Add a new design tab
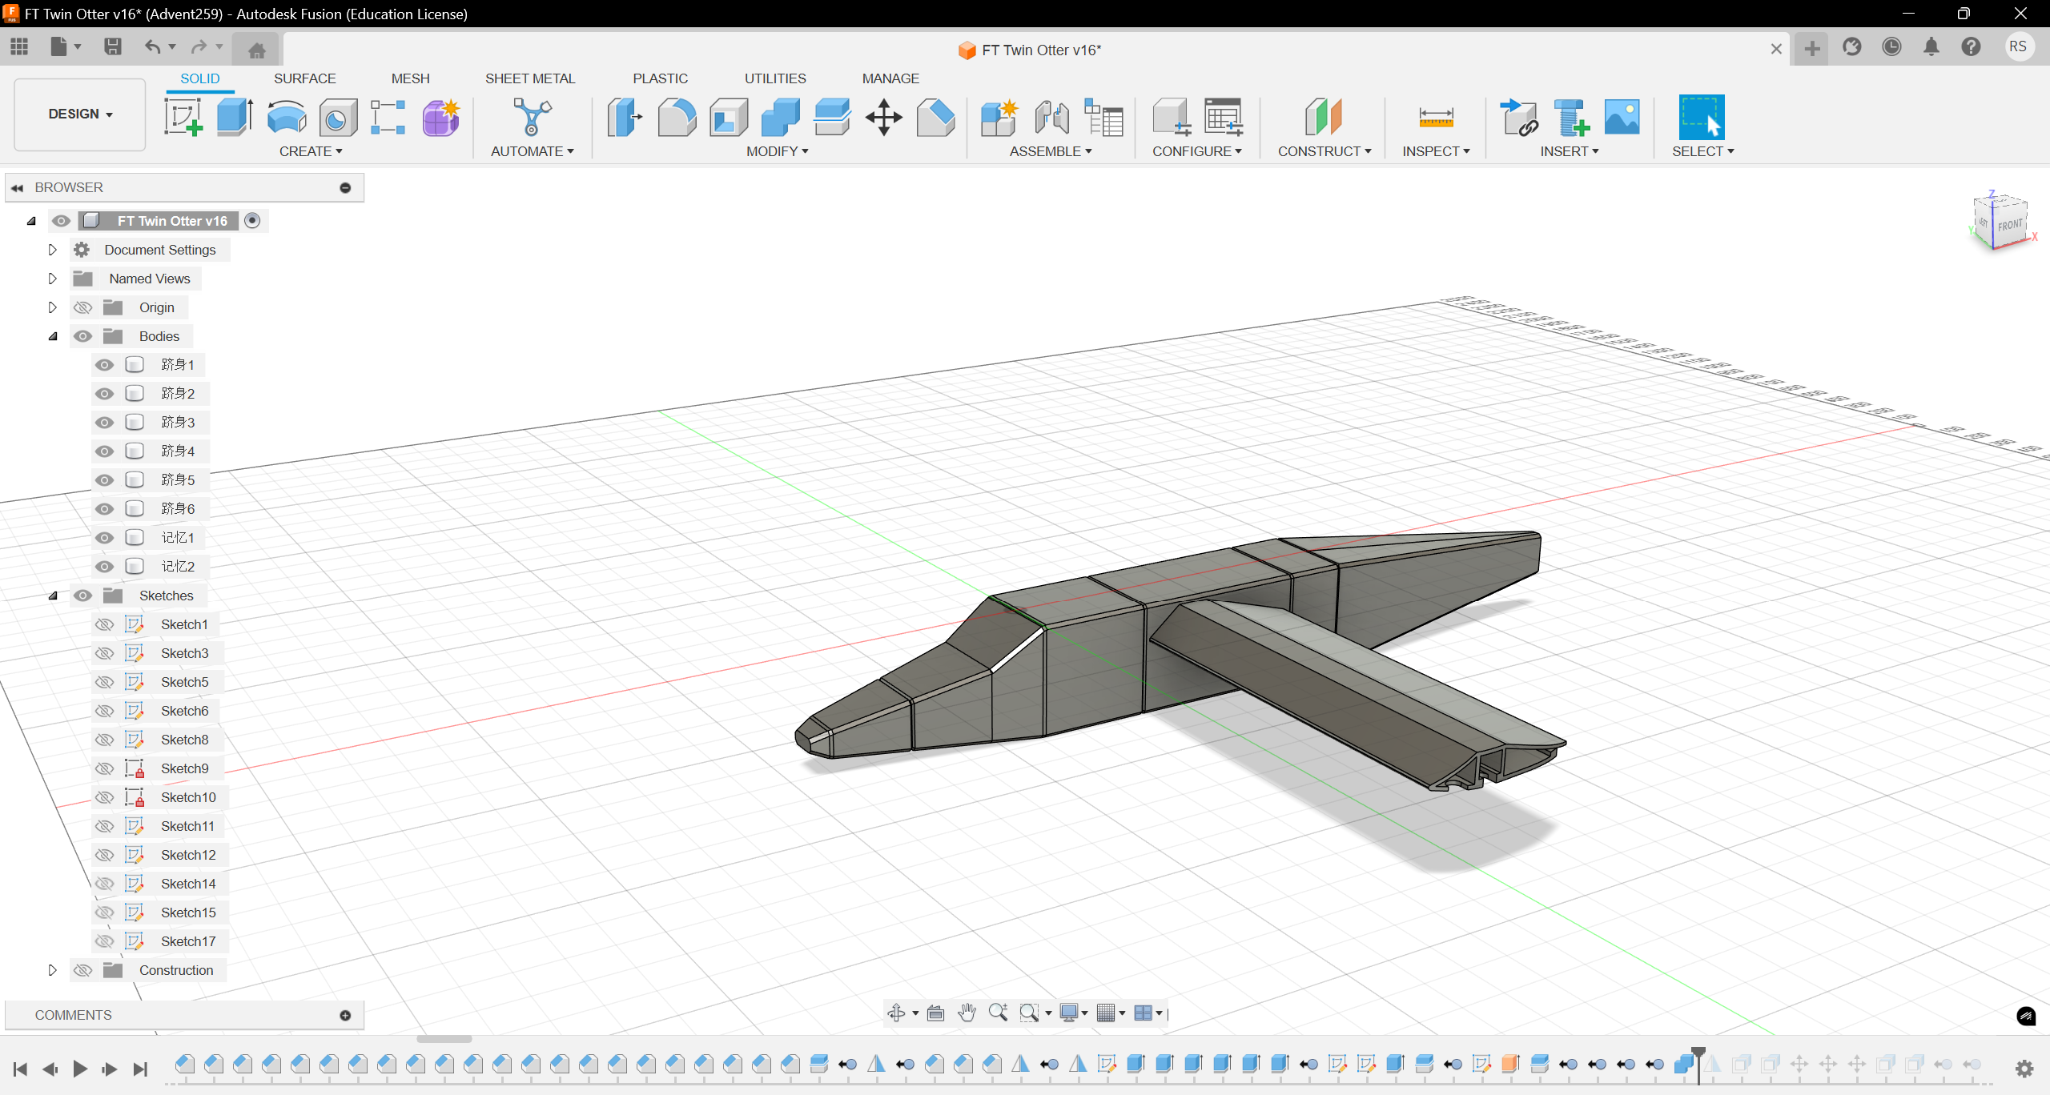The width and height of the screenshot is (2050, 1095). [x=1811, y=49]
